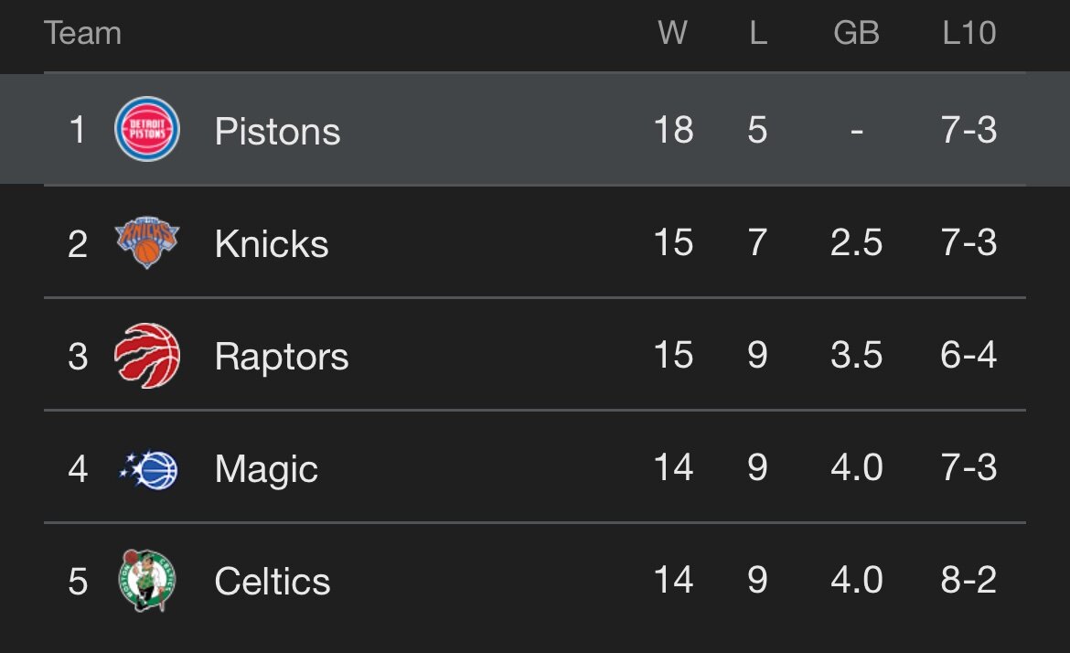Open the Knicks team name link
The image size is (1070, 653).
tap(272, 244)
